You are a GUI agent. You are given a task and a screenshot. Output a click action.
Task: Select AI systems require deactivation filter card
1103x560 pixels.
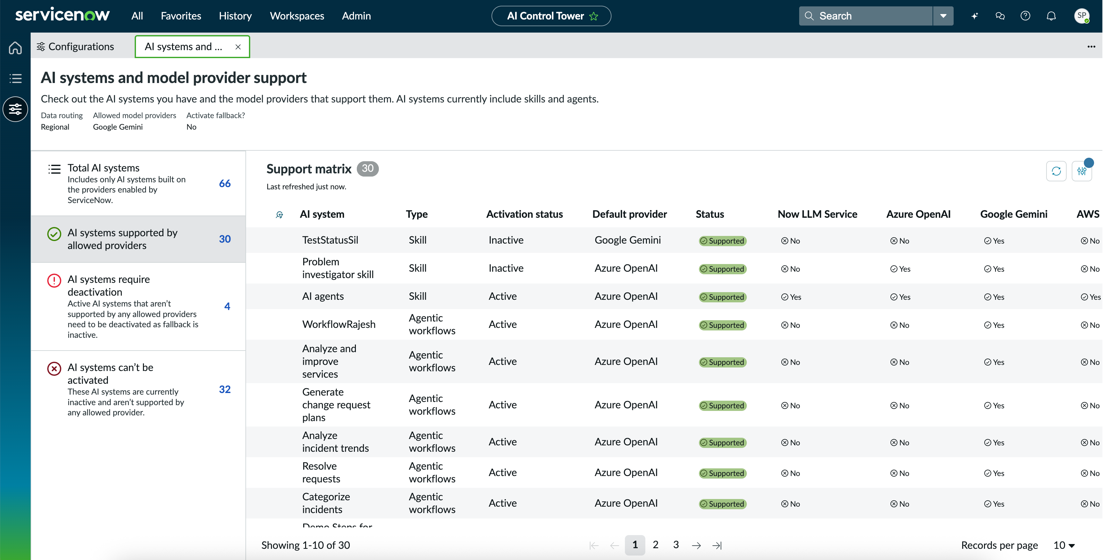point(138,306)
